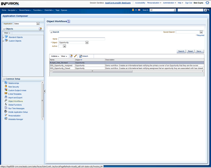Click the Name input field
The height and width of the screenshot is (168, 211).
click(81, 39)
